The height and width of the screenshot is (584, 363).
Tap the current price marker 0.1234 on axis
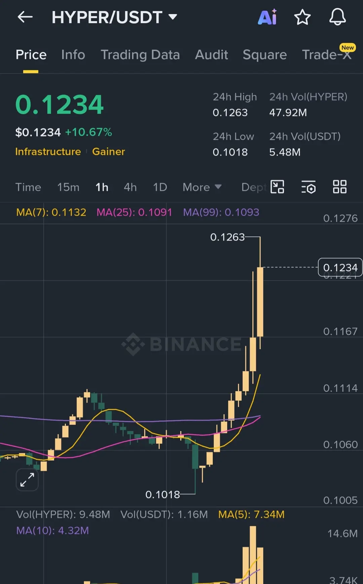(x=340, y=267)
